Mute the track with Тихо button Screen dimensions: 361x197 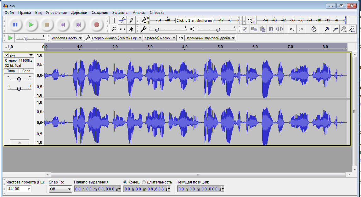[x=11, y=71]
